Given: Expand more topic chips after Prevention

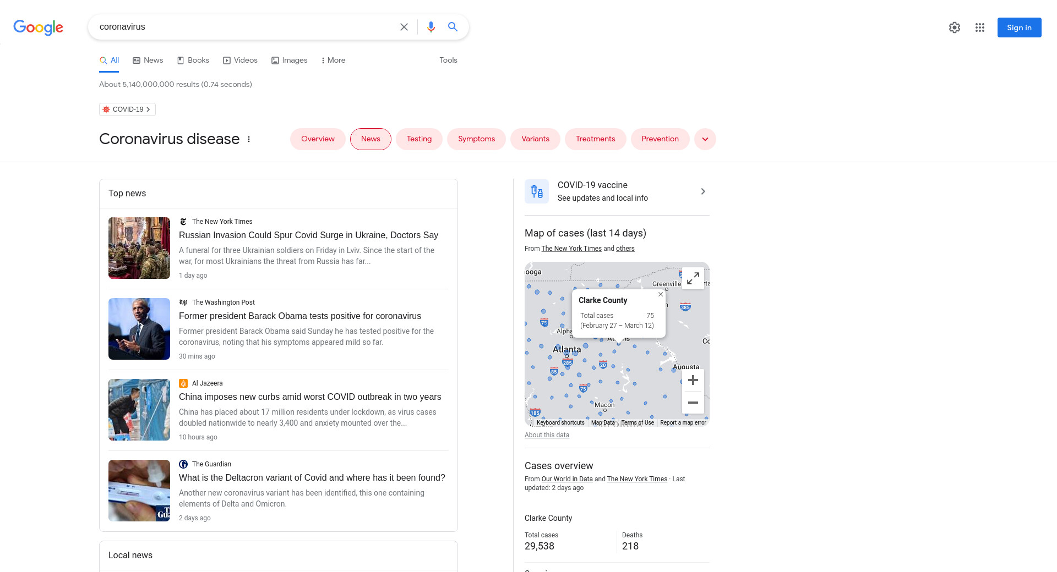Looking at the screenshot, I should (x=705, y=139).
